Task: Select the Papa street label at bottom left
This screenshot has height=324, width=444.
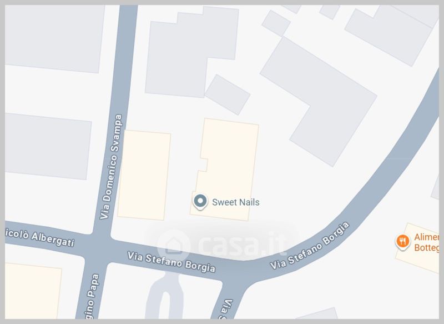Action: click(x=92, y=296)
